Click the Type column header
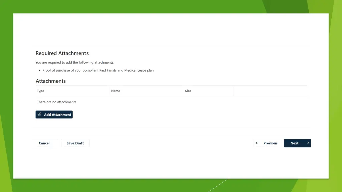Screen dimensions: 342x192 tap(40, 91)
